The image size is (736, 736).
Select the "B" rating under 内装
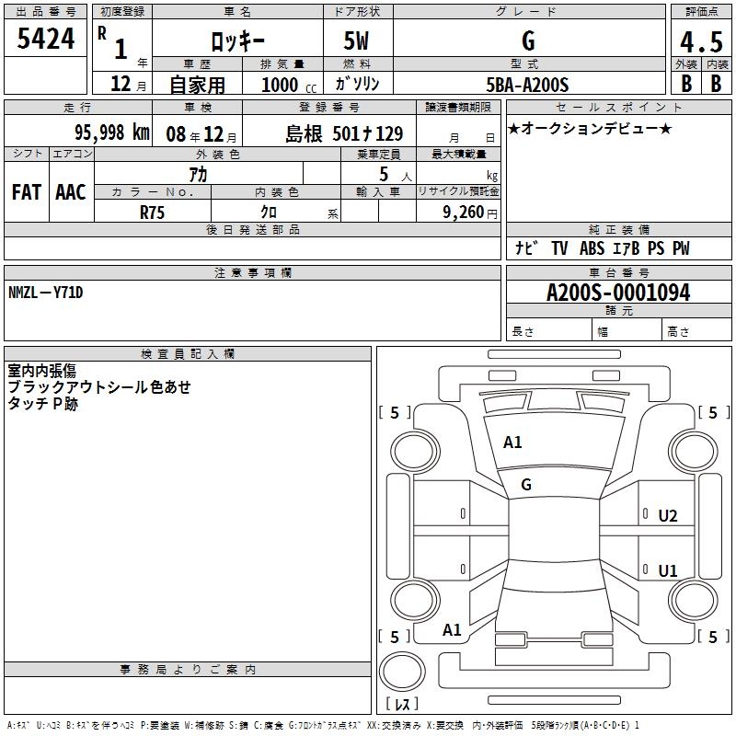click(717, 84)
